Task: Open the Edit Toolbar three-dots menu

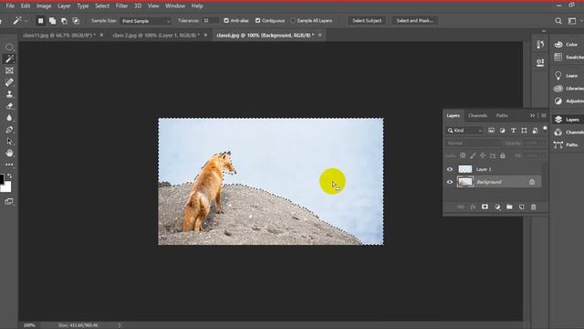Action: (x=9, y=164)
